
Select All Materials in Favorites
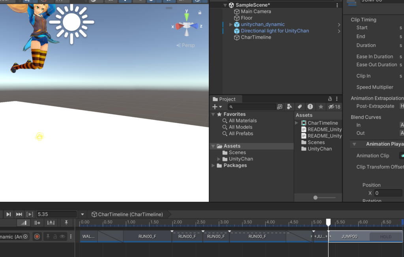(243, 121)
